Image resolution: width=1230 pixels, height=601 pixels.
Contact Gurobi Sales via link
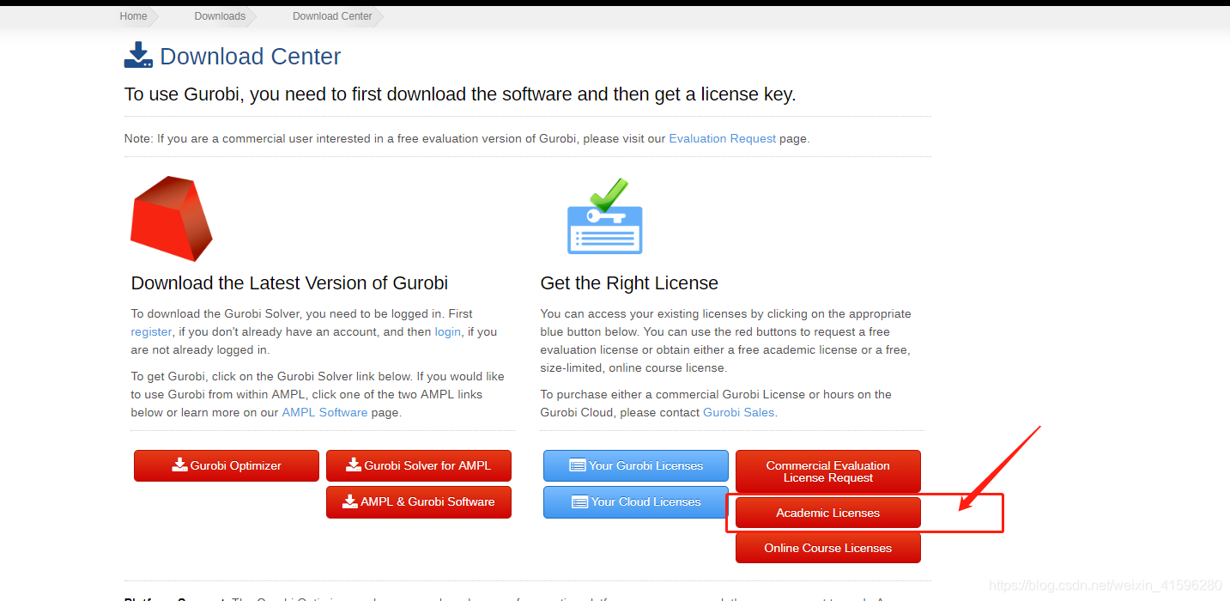pos(739,412)
